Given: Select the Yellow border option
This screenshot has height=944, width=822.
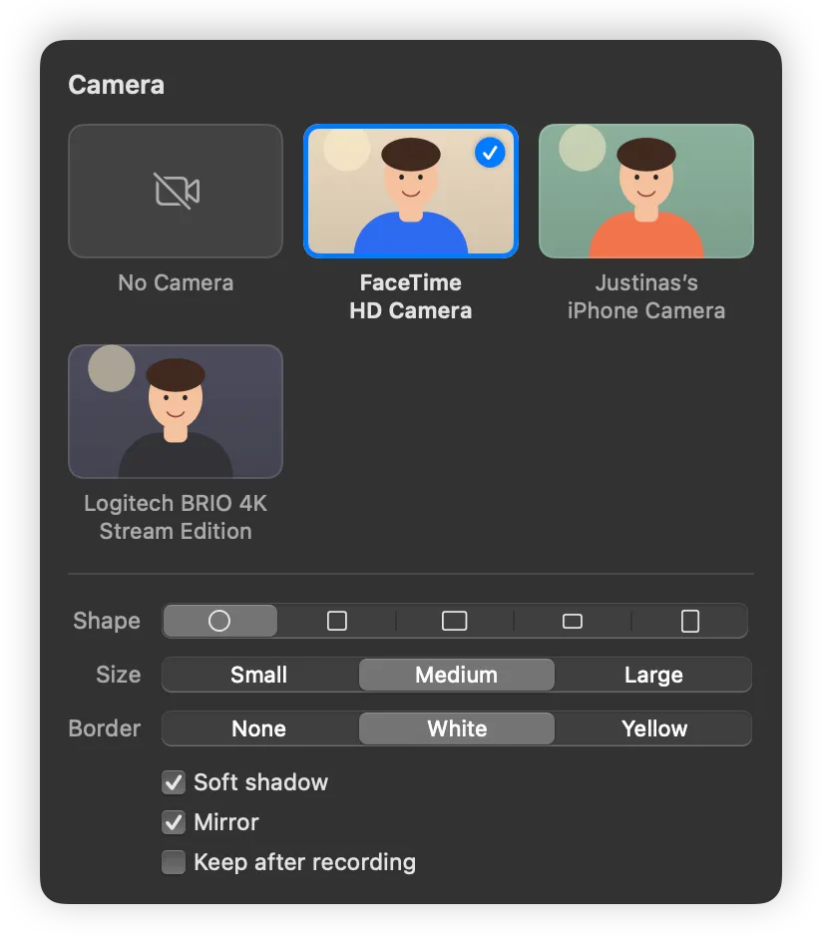Looking at the screenshot, I should [x=653, y=728].
